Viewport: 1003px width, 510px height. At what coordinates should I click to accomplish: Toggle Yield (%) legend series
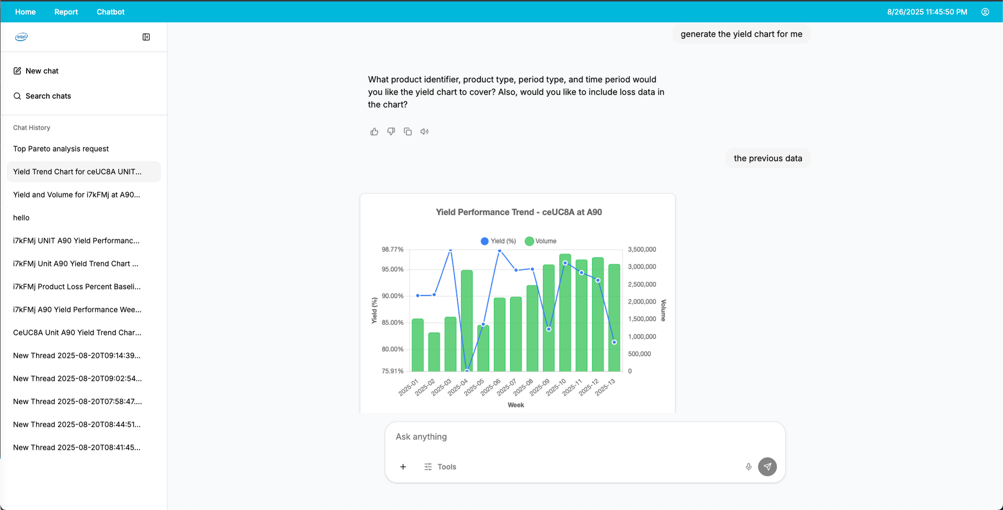pyautogui.click(x=498, y=241)
